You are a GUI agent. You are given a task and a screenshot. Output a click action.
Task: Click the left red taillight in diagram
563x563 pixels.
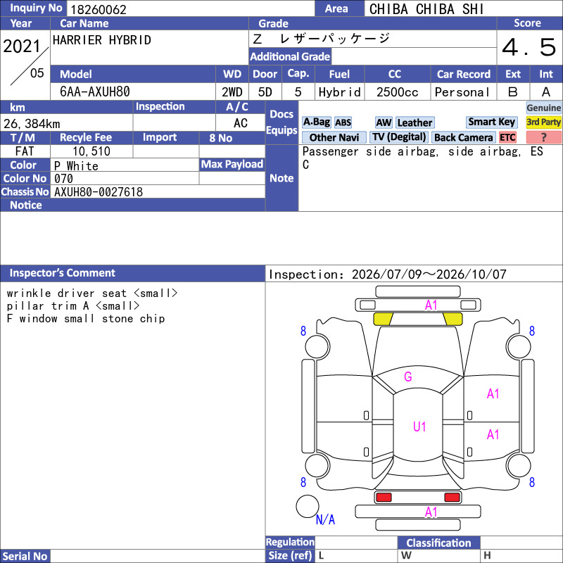click(384, 498)
